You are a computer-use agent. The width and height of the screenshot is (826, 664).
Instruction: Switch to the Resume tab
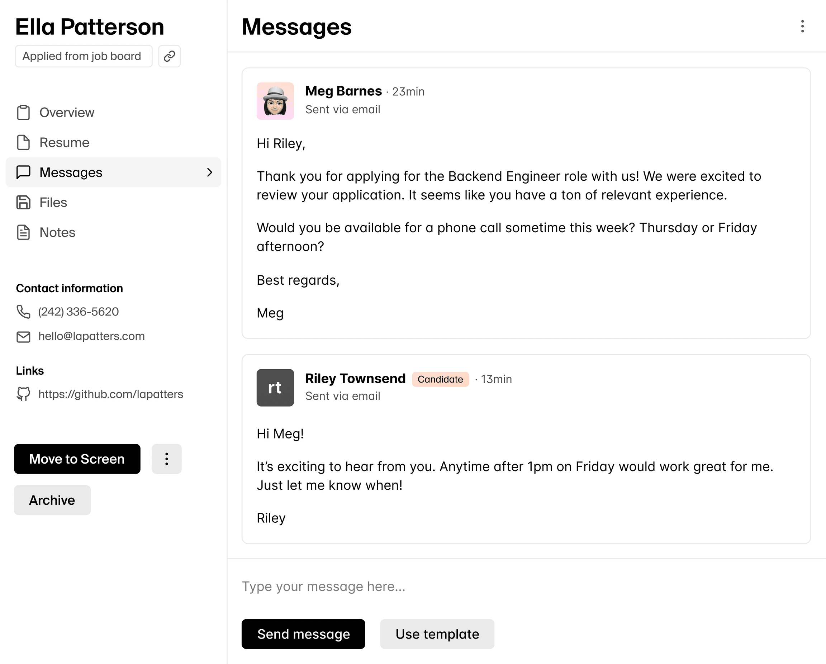[x=63, y=142]
